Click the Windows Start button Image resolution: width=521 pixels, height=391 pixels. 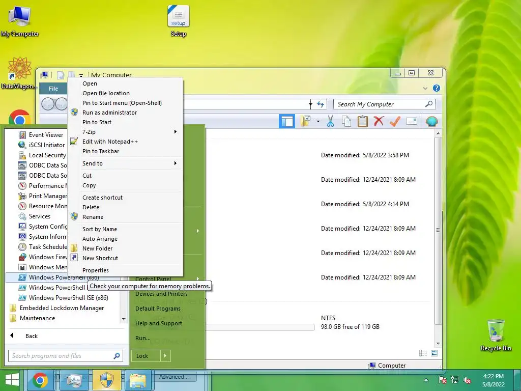(12, 380)
